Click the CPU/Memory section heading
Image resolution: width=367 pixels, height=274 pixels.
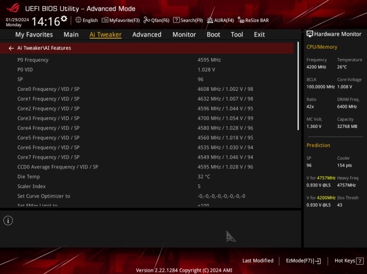[x=322, y=47]
